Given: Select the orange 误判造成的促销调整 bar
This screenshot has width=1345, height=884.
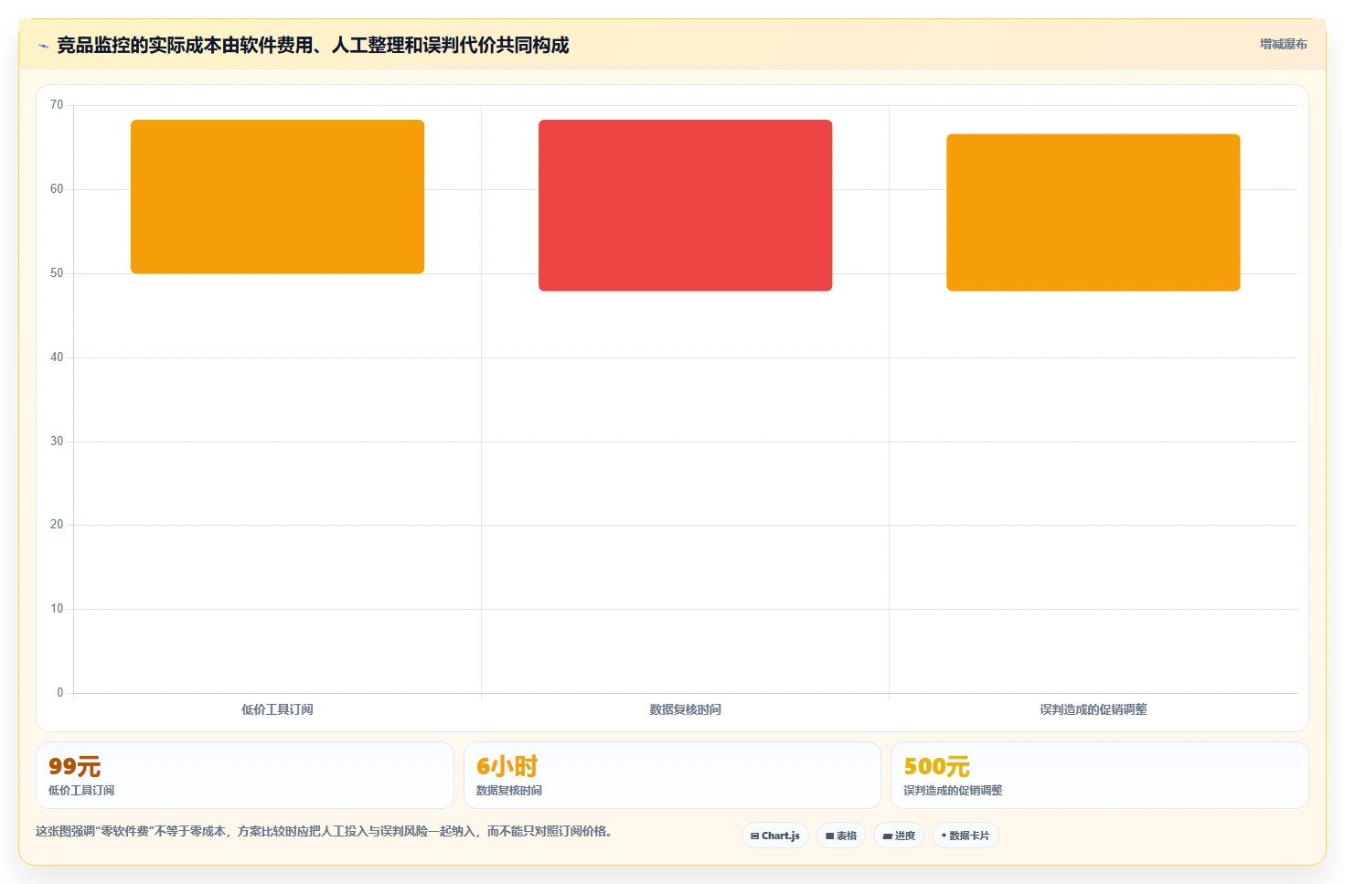Looking at the screenshot, I should pos(1093,212).
